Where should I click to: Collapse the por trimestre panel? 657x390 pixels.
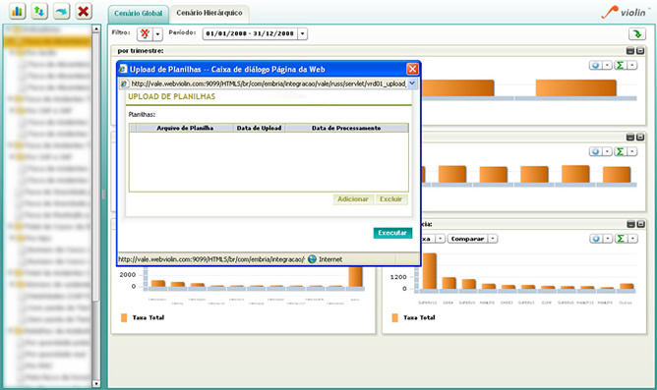pyautogui.click(x=629, y=51)
